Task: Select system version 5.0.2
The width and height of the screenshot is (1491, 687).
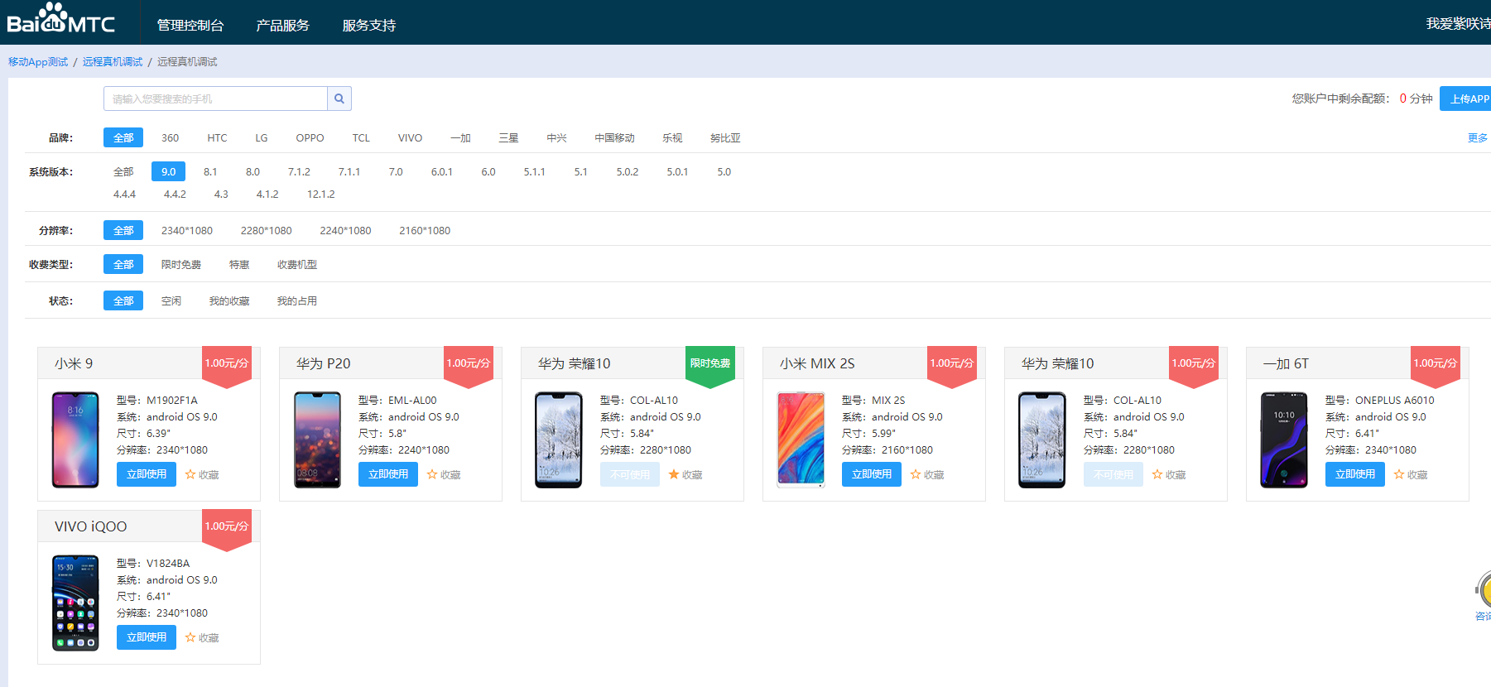Action: (x=628, y=172)
